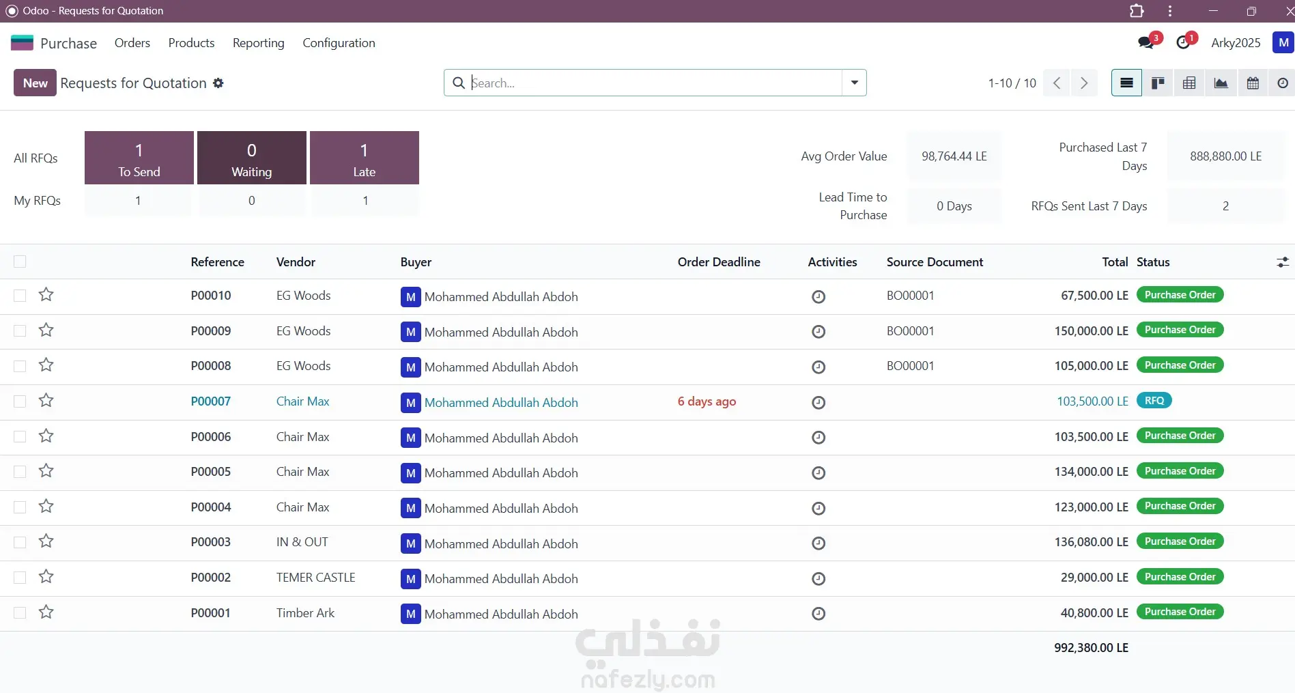The width and height of the screenshot is (1295, 693).
Task: Star the P00009 order as favorite
Action: (x=46, y=330)
